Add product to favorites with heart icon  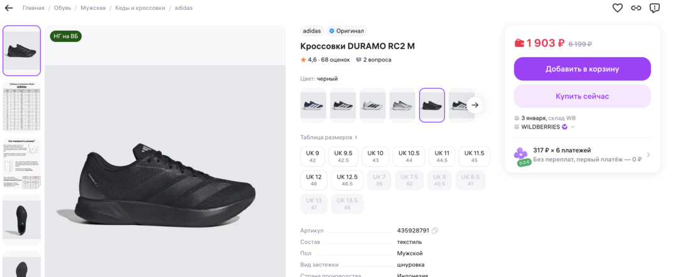[x=617, y=8]
